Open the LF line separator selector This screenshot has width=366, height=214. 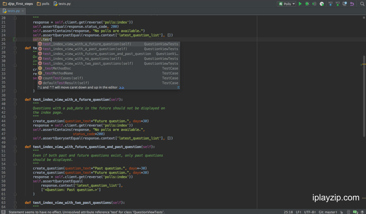298,212
